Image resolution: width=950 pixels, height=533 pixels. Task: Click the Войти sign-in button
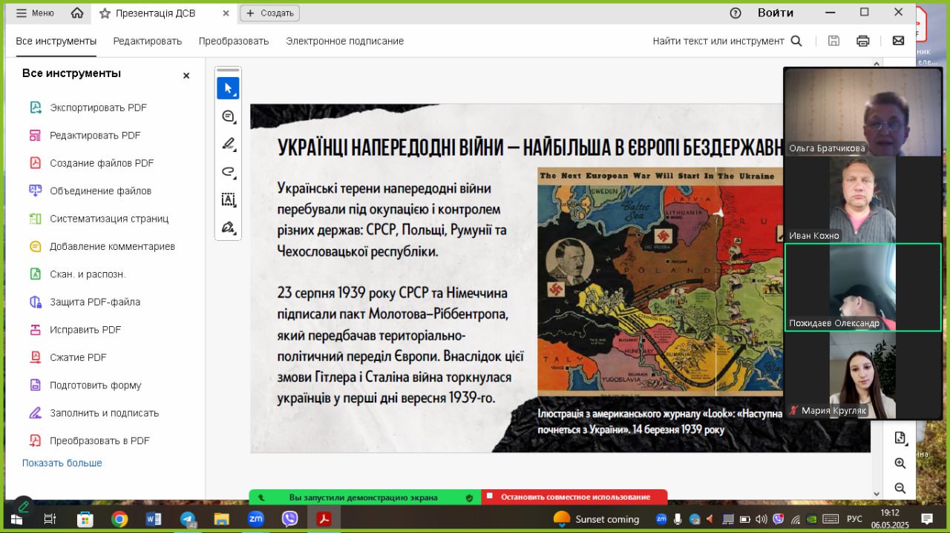(x=776, y=13)
